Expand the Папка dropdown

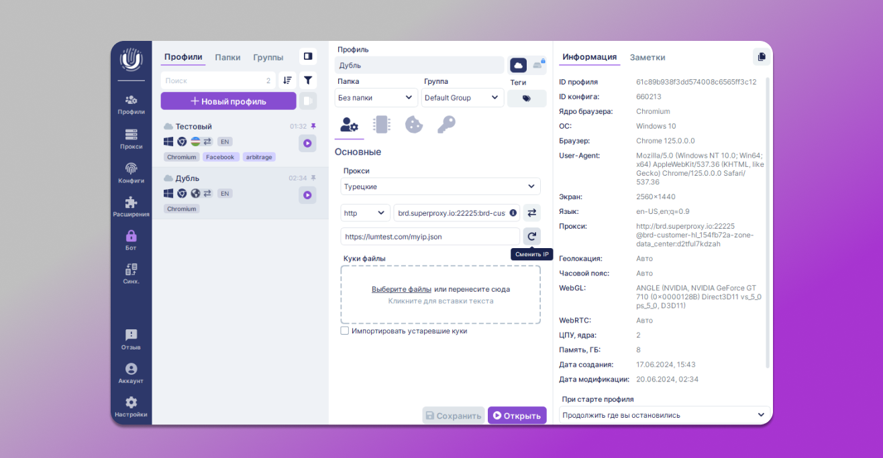tap(376, 98)
